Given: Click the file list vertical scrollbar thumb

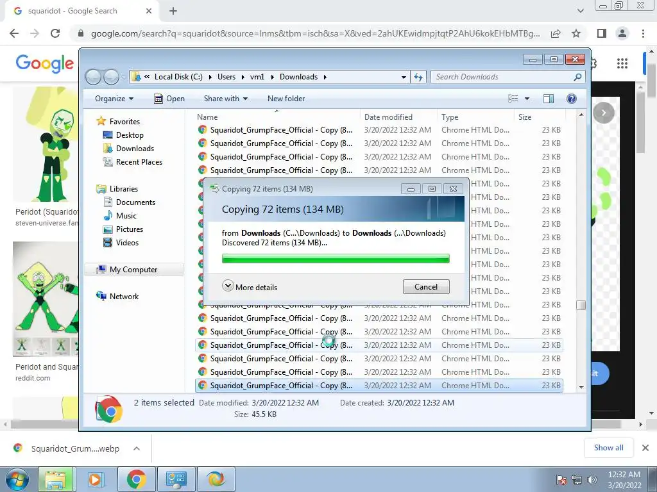Looking at the screenshot, I should 581,305.
